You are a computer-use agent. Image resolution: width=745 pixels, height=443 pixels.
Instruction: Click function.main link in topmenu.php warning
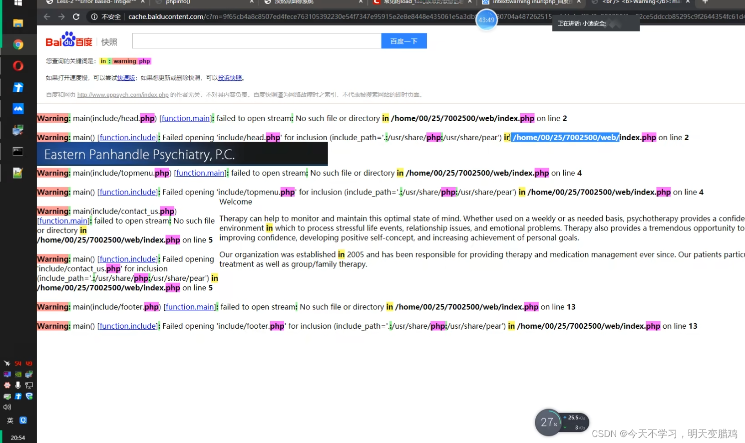pyautogui.click(x=200, y=173)
